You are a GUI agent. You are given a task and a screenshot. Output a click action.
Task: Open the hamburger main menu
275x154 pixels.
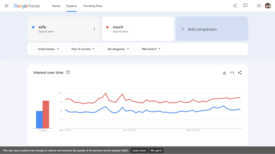point(6,6)
